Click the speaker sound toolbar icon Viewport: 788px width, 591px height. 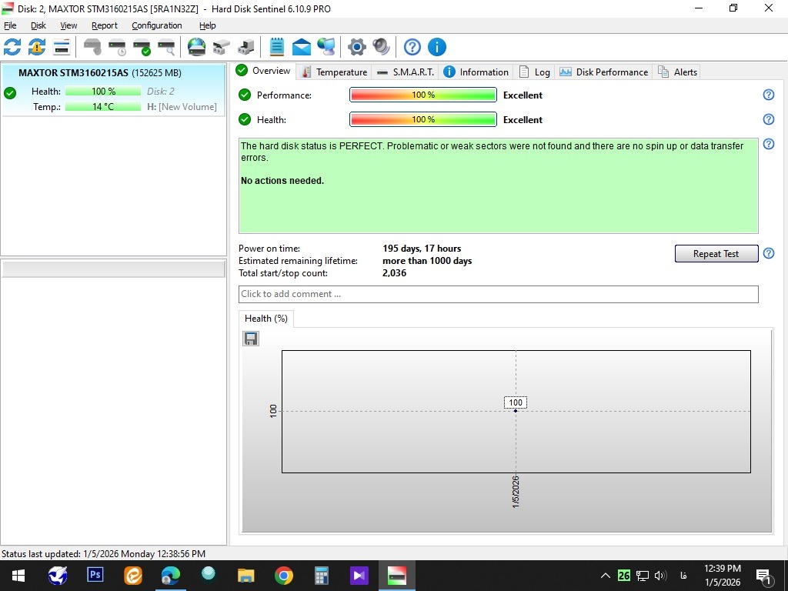click(x=381, y=47)
